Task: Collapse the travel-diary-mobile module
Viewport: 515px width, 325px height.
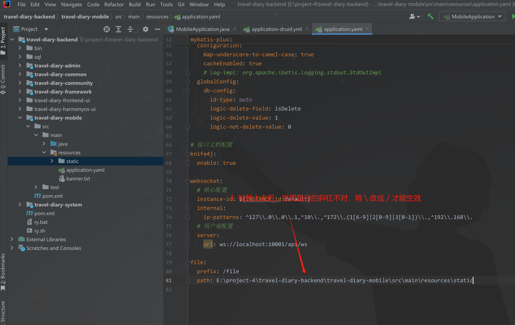Action: click(20, 117)
